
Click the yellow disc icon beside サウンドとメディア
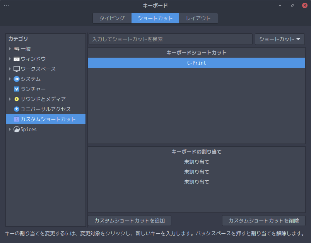pyautogui.click(x=17, y=99)
